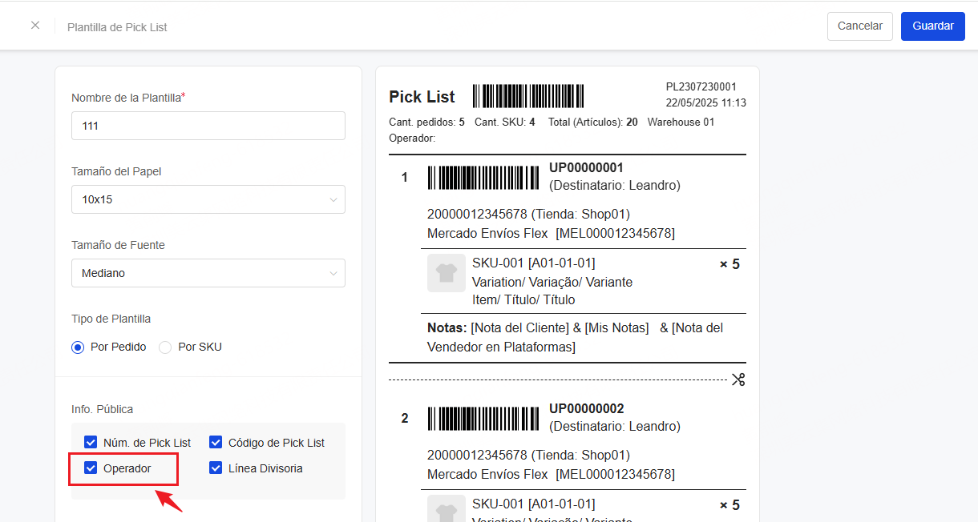978x522 pixels.
Task: Close the Plantilla de Pick List editor
Action: (x=35, y=26)
